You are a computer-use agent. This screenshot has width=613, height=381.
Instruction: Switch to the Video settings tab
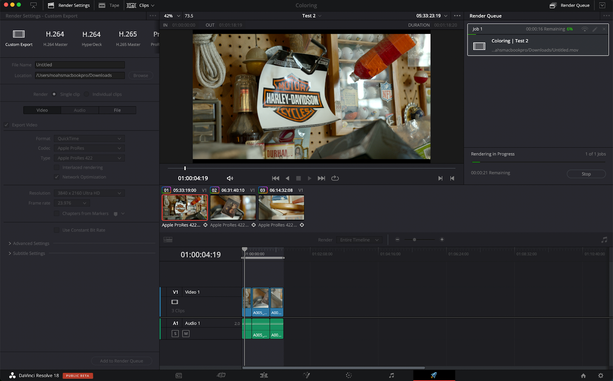click(42, 110)
